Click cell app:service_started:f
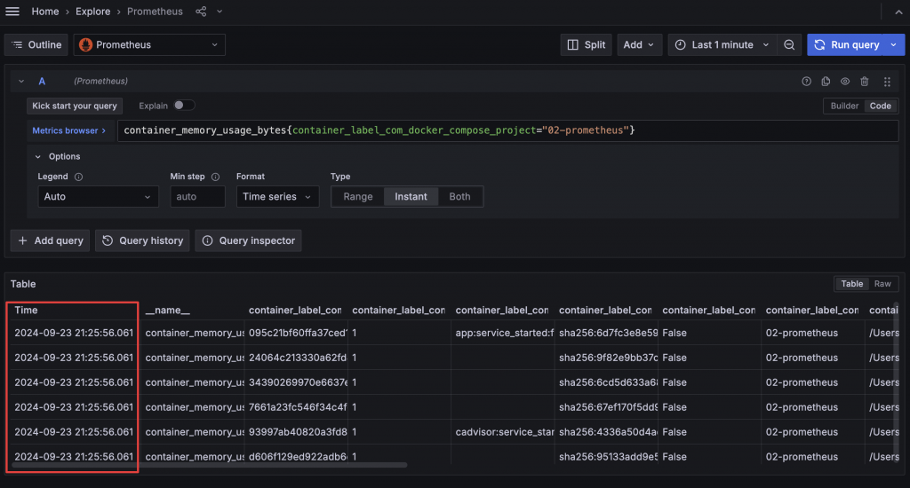 [505, 333]
